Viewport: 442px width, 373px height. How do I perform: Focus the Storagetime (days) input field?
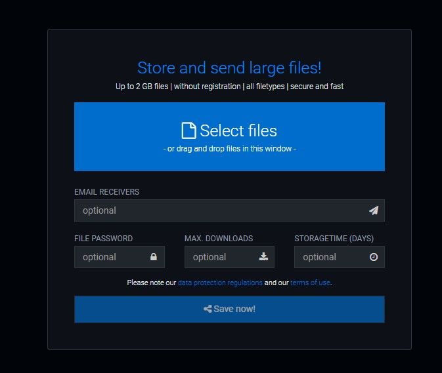pyautogui.click(x=340, y=257)
